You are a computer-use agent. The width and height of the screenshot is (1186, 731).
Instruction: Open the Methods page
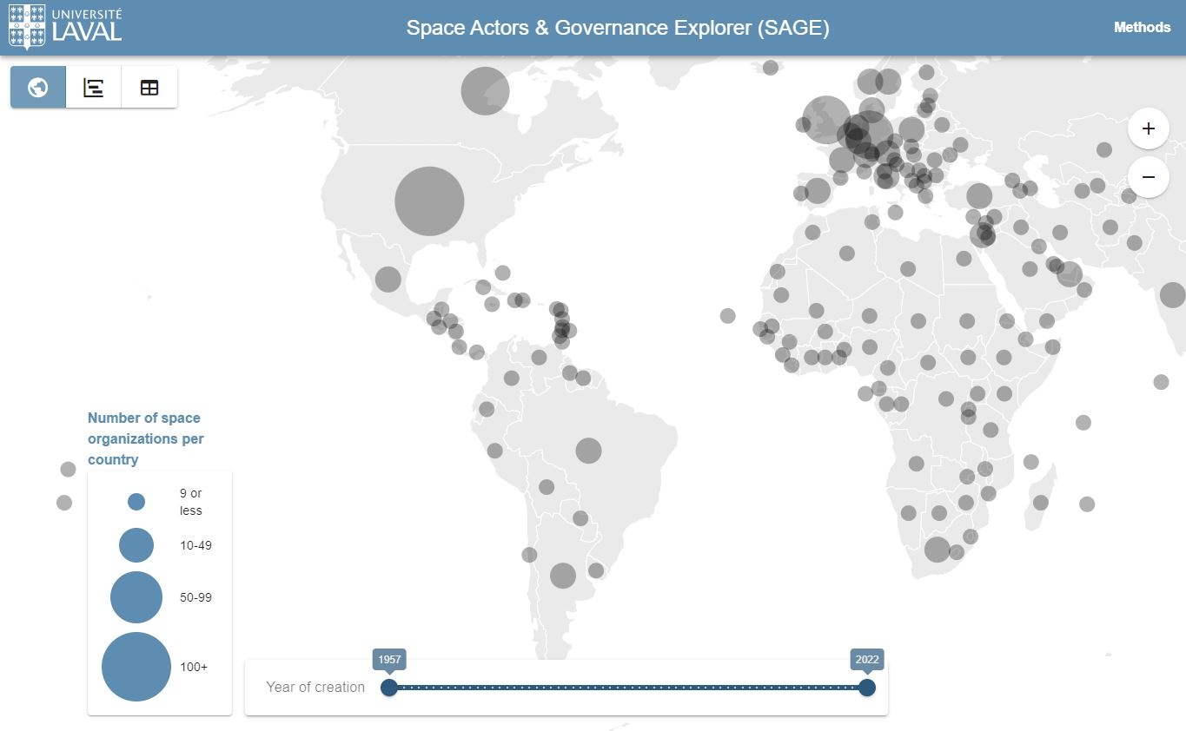click(x=1142, y=27)
